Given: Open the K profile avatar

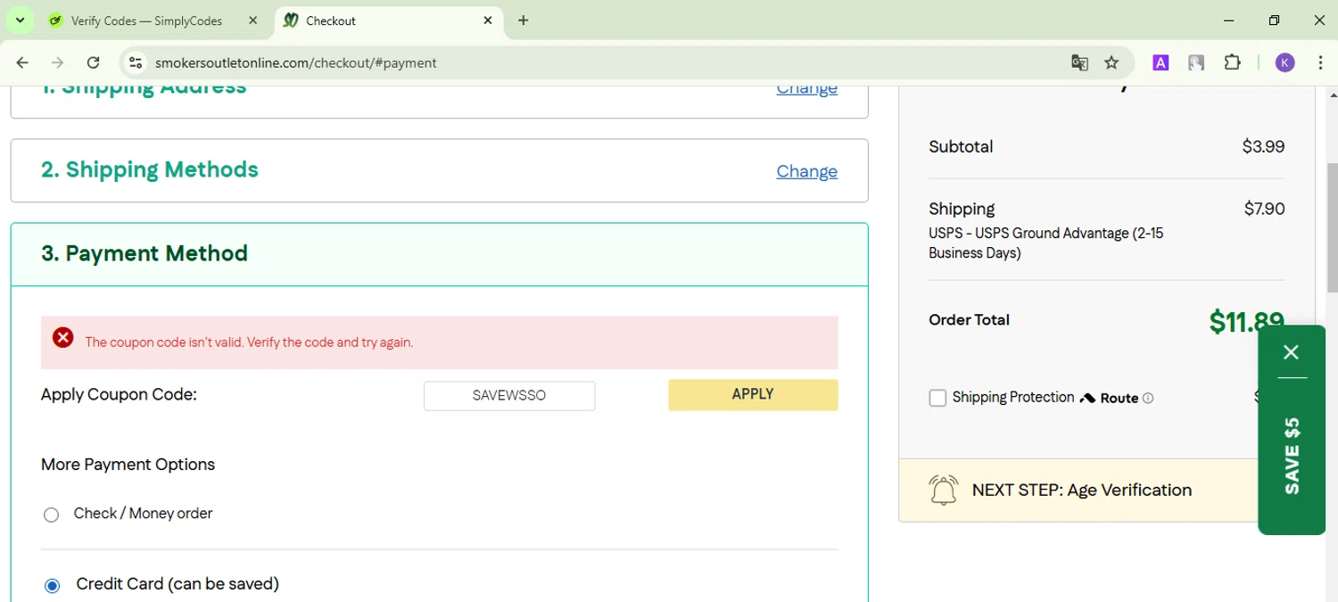Looking at the screenshot, I should tap(1284, 62).
